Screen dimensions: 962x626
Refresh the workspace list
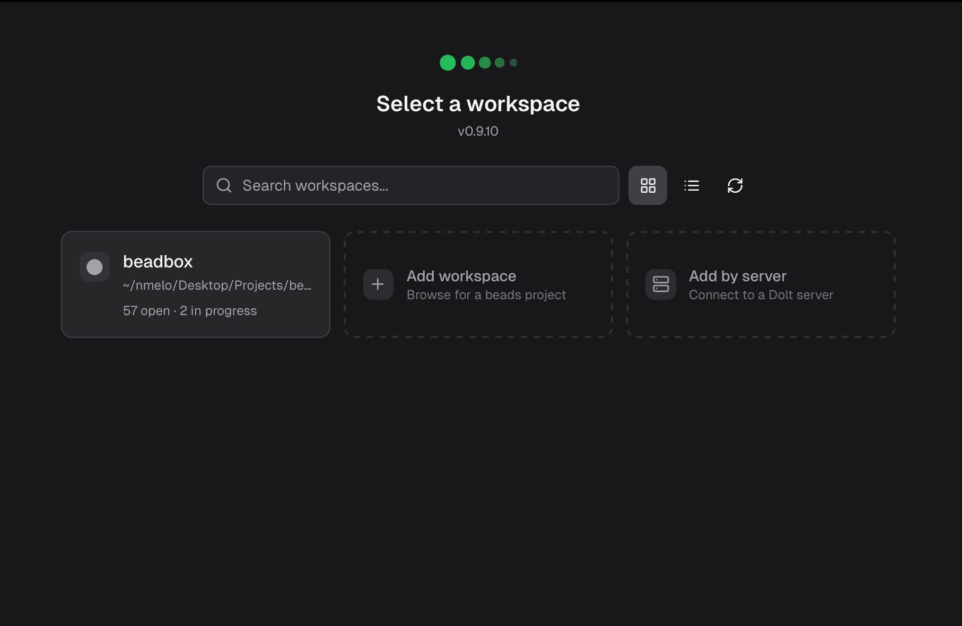(736, 185)
